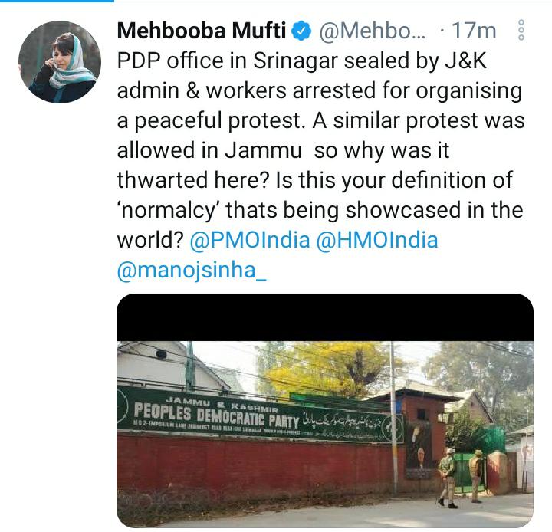Open the @manojsinha_ mention
The height and width of the screenshot is (532, 552).
[x=192, y=269]
